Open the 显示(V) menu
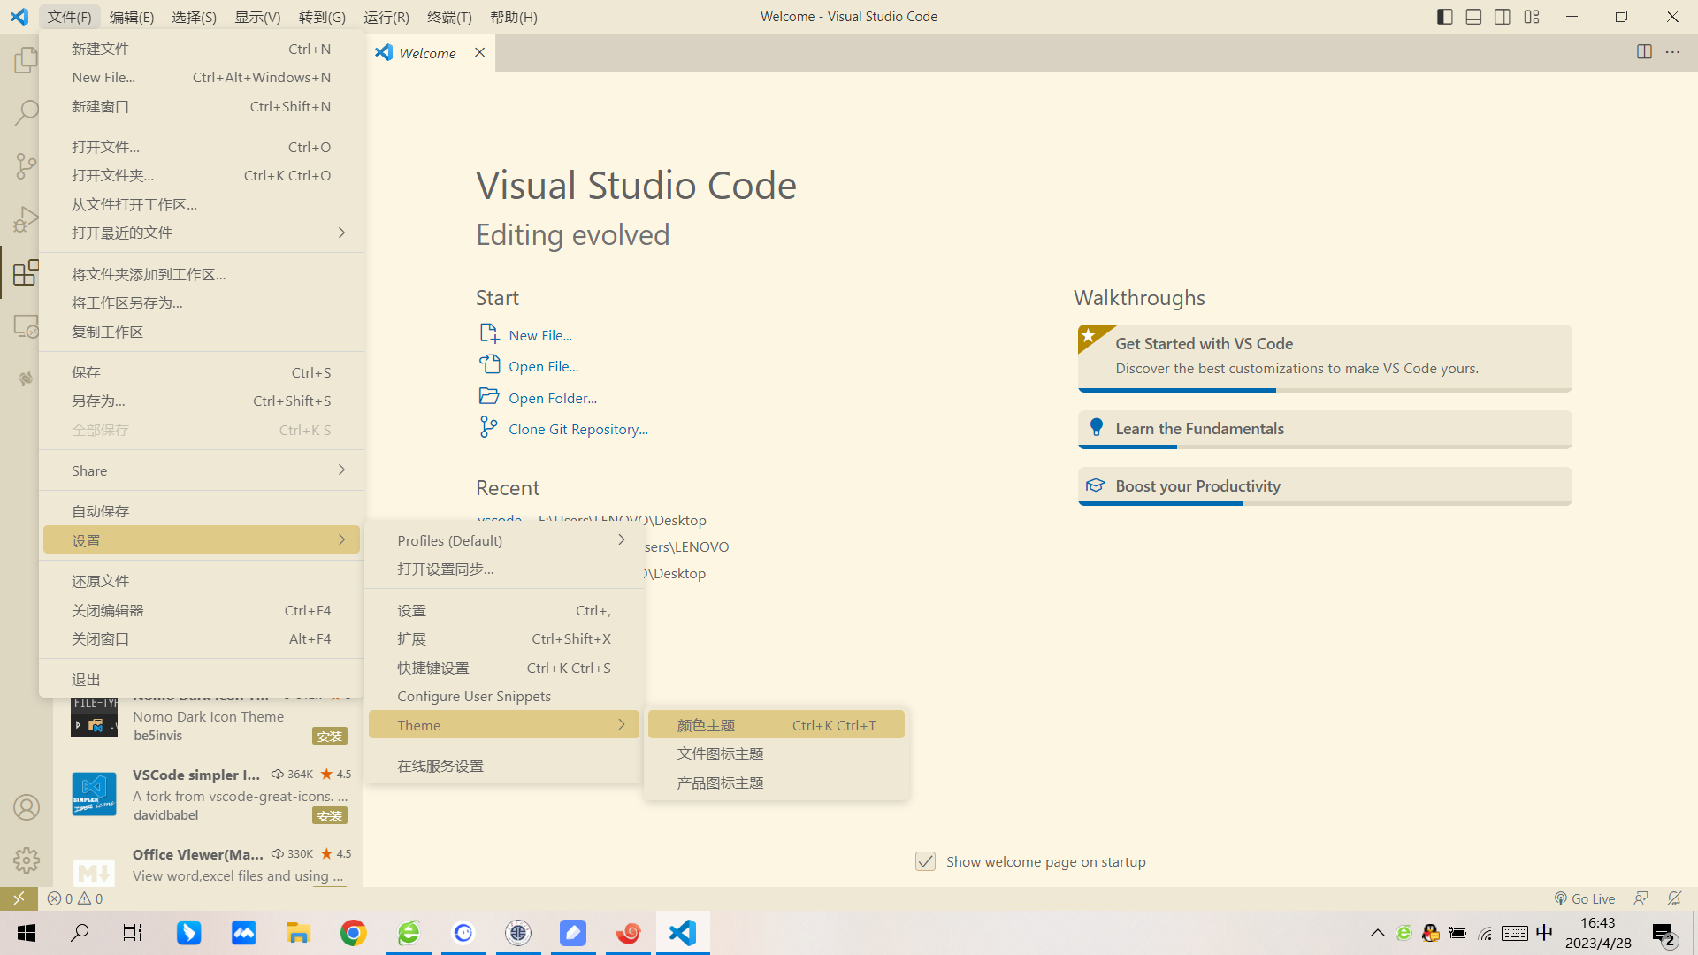The image size is (1698, 955). tap(257, 17)
